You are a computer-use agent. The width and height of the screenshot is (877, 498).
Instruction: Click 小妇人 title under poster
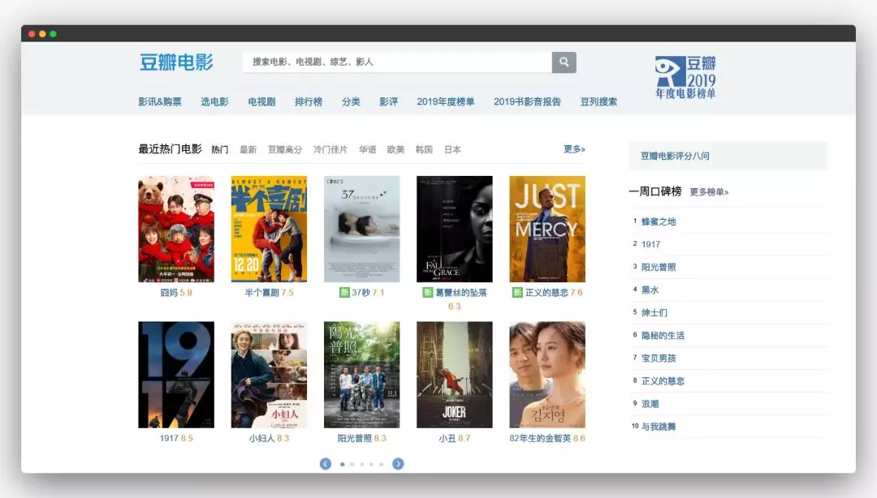coord(261,439)
